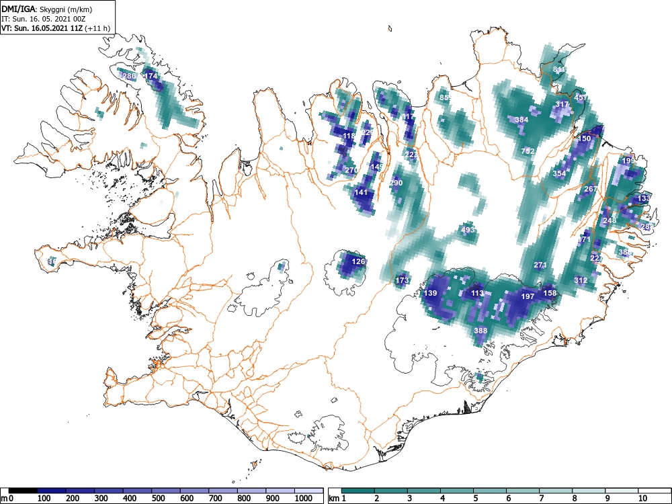Click the visibility value 118 on the map

point(349,136)
